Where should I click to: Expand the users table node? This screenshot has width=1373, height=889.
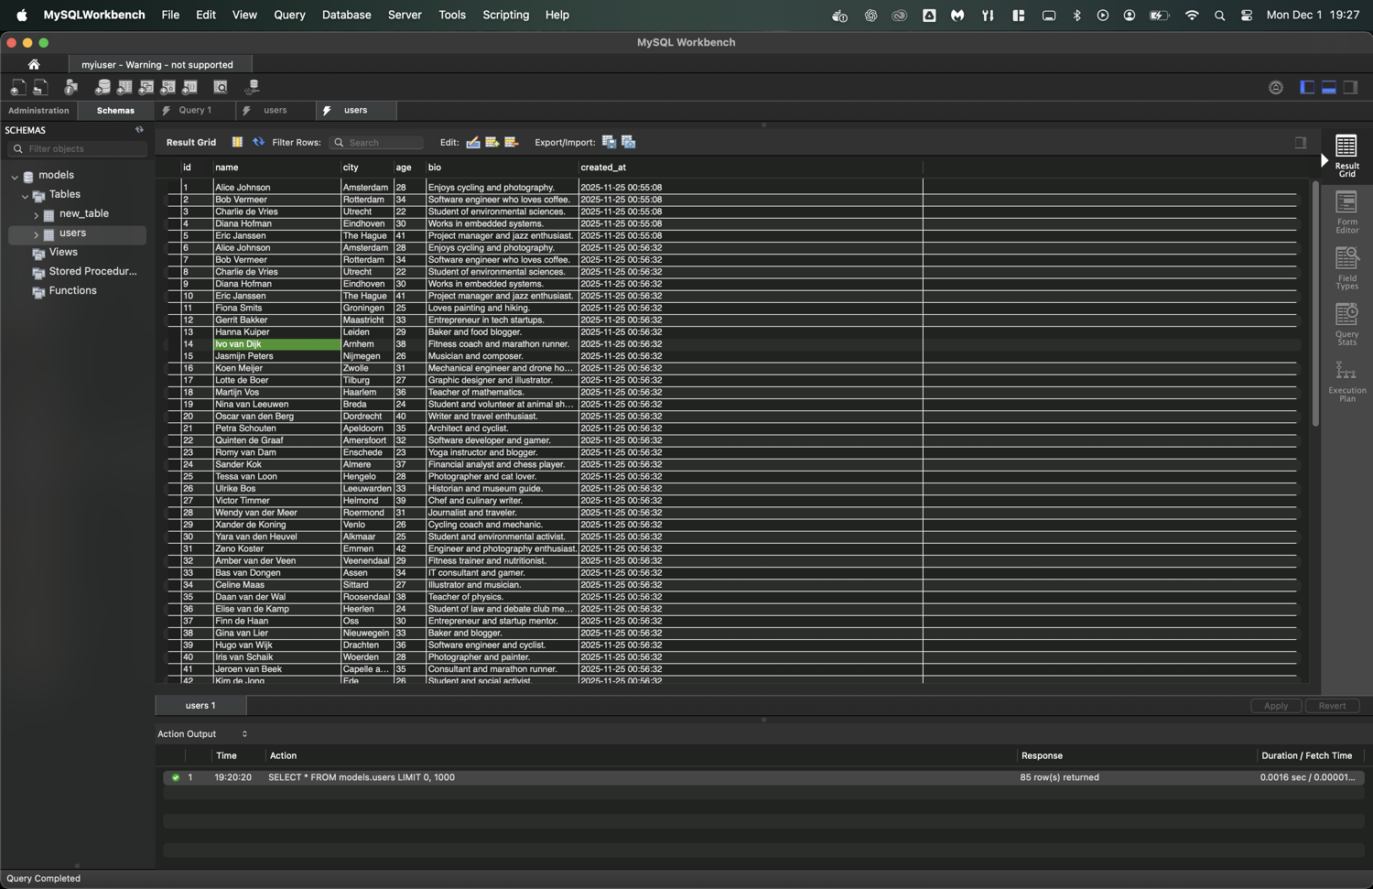(x=36, y=234)
